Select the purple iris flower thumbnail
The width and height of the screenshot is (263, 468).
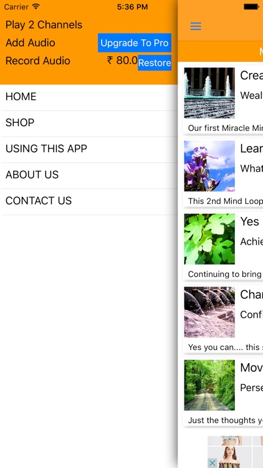click(x=209, y=166)
